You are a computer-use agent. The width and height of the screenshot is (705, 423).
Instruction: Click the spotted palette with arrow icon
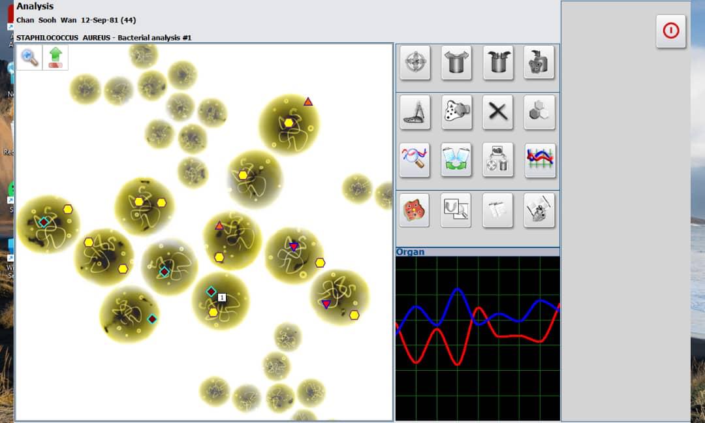coord(456,112)
